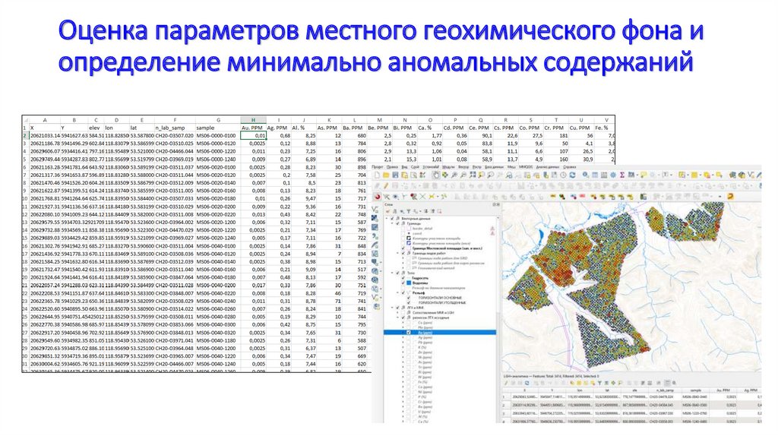
Task: Click the reload icon in attribute table toolbar
Action: coord(527,383)
